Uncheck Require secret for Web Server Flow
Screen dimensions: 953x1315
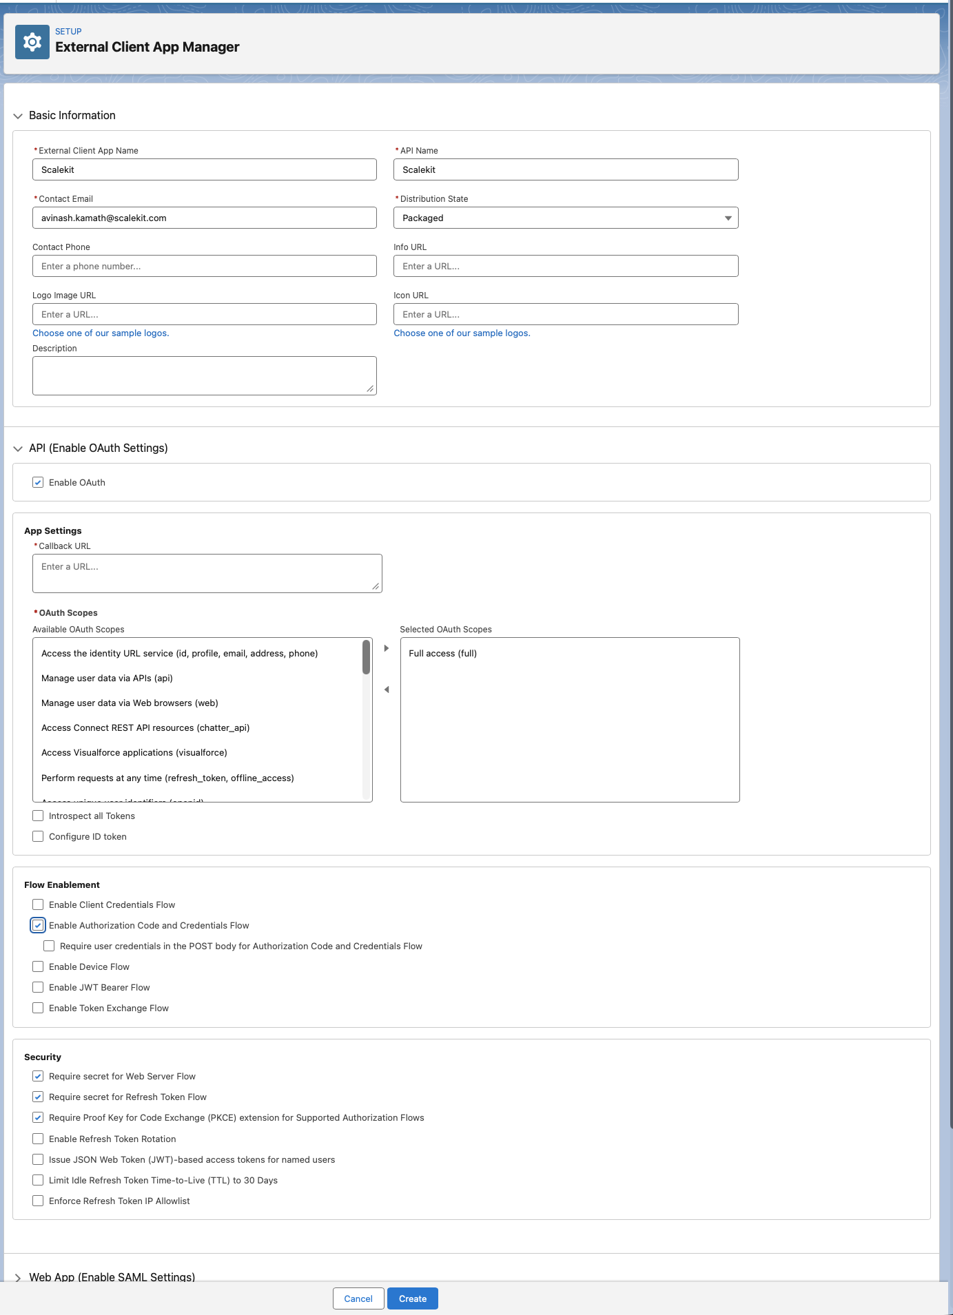coord(38,1076)
